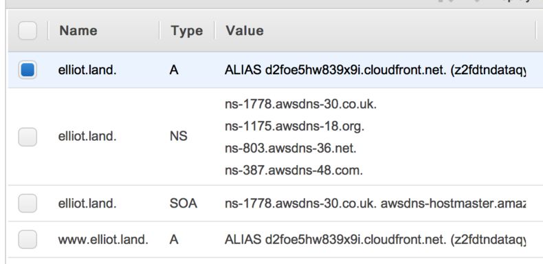The height and width of the screenshot is (264, 543).
Task: Click the ALIAS cloudfront value in first row
Action: pos(375,70)
